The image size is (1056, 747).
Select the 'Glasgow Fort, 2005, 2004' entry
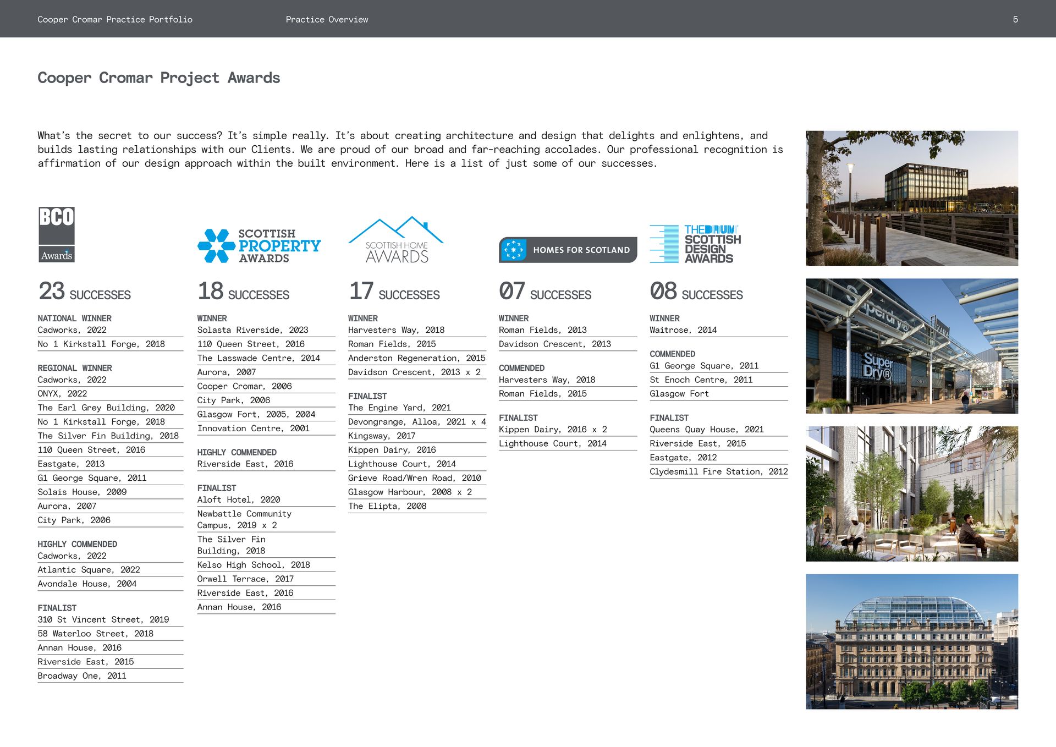point(256,414)
